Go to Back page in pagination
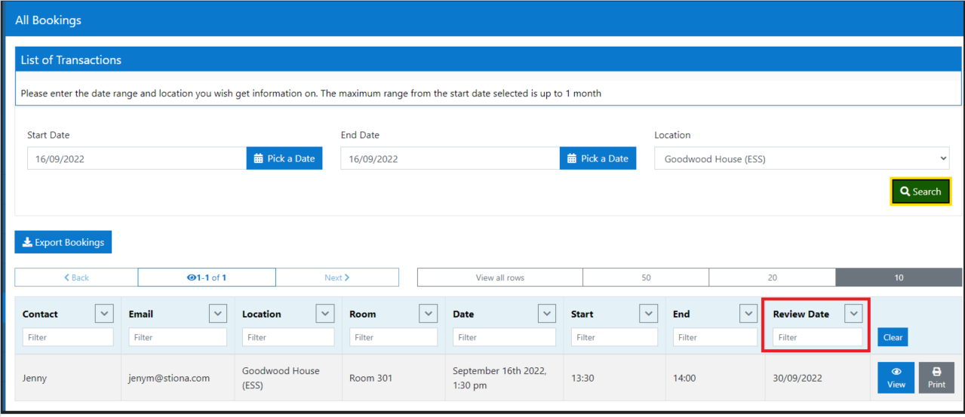This screenshot has height=417, width=965. click(x=76, y=277)
